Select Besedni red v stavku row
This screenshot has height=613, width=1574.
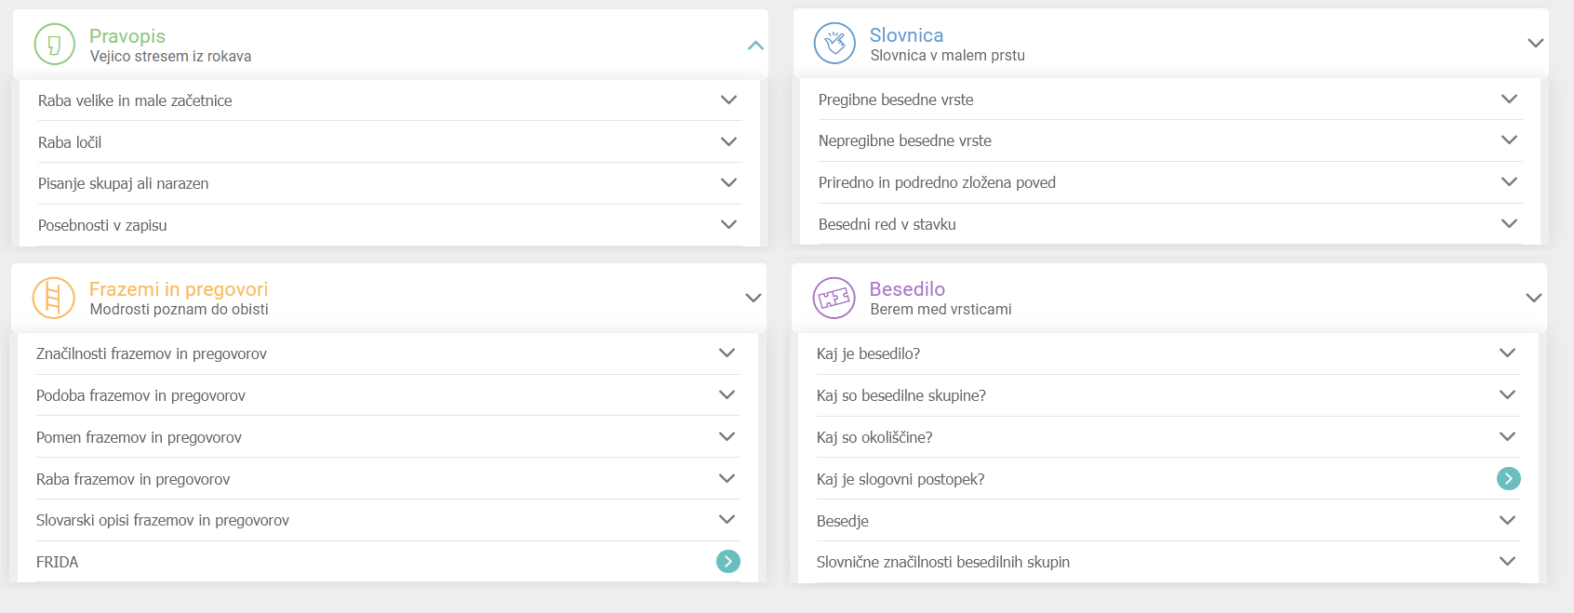pos(887,225)
